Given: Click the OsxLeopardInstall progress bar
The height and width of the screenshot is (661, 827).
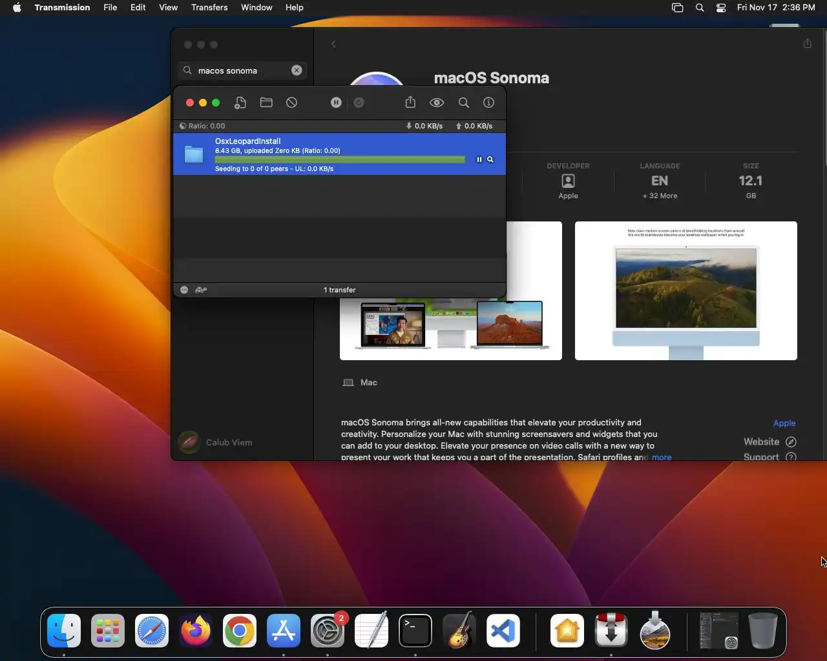Looking at the screenshot, I should [340, 159].
